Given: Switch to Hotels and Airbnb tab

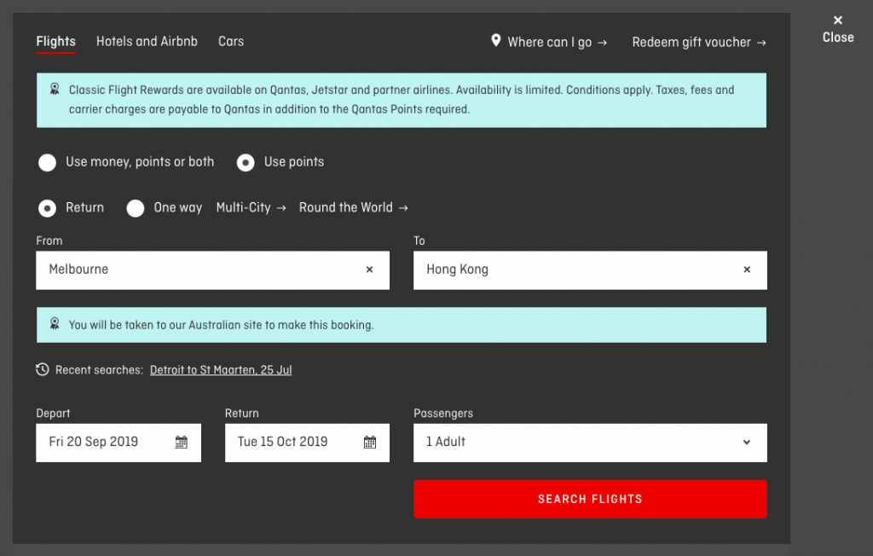Looking at the screenshot, I should click(x=147, y=42).
